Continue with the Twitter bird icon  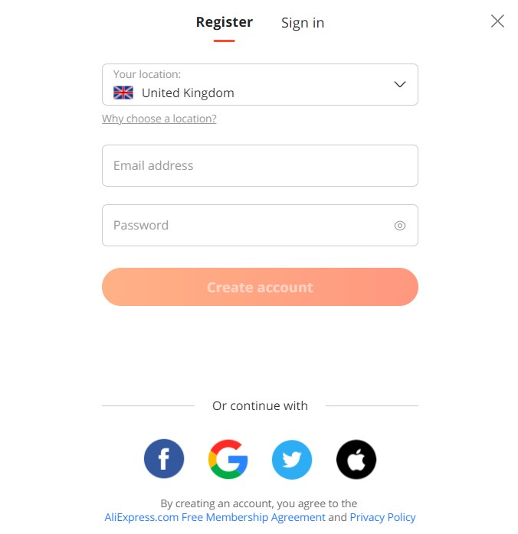click(292, 460)
